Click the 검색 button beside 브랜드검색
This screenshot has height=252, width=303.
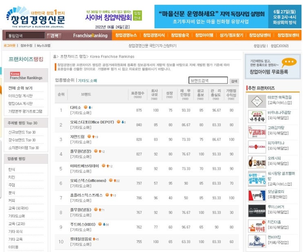234,81
